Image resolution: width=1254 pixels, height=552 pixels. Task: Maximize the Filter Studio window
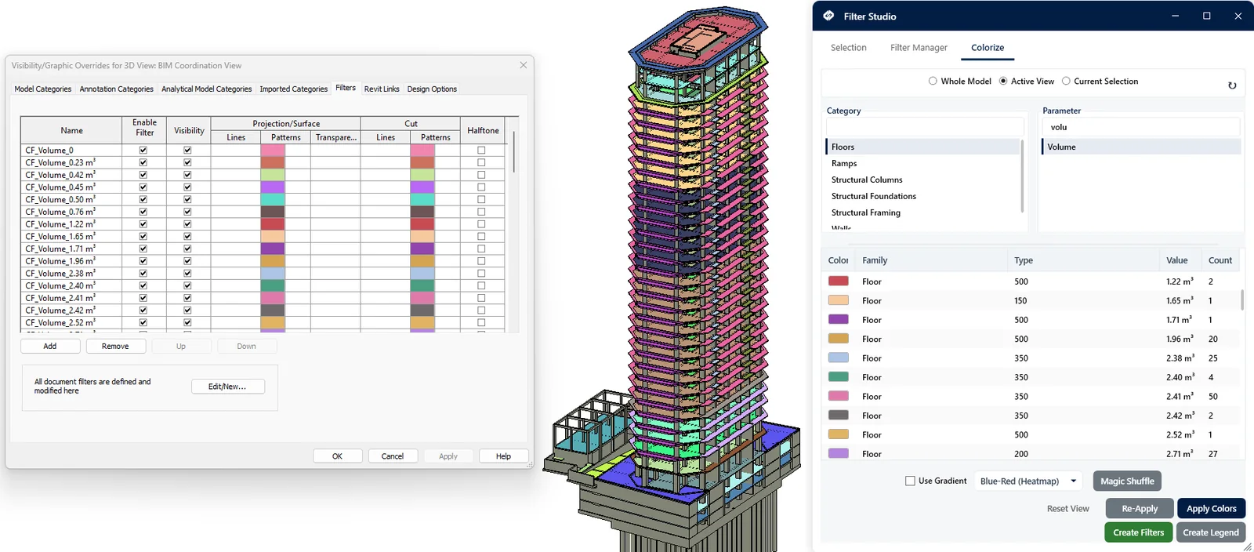click(x=1207, y=16)
